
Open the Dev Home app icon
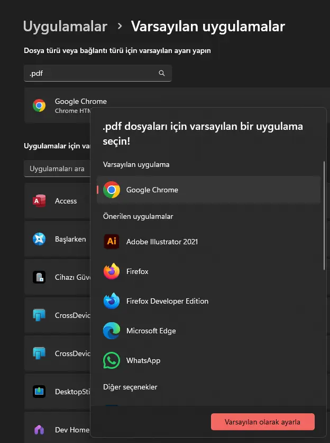(x=39, y=430)
